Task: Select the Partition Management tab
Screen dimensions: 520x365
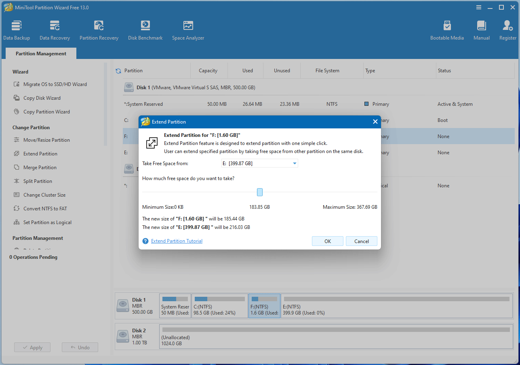Action: [x=41, y=54]
